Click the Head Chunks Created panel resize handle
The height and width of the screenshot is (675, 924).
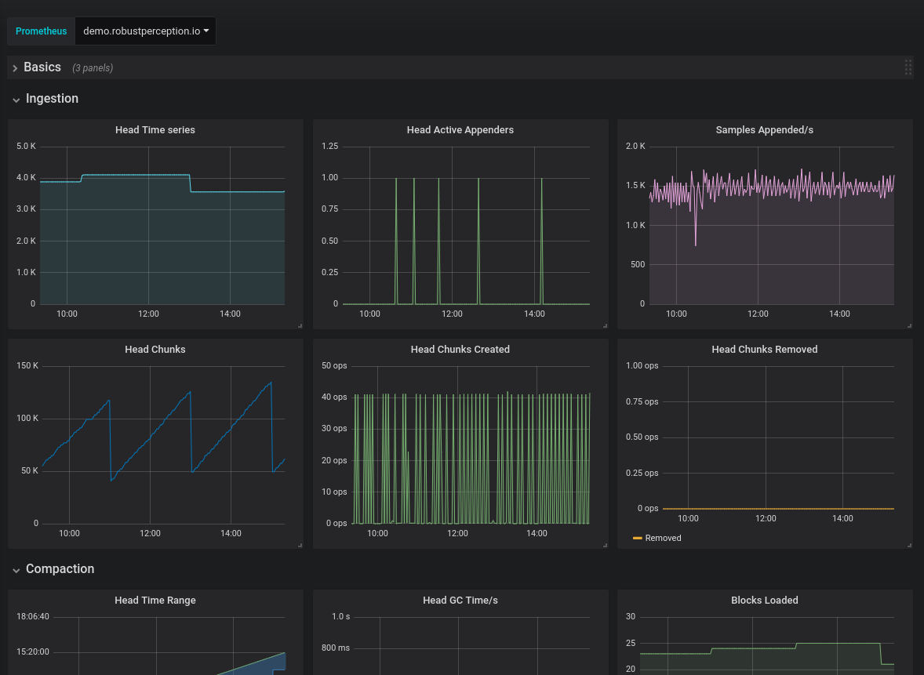(605, 545)
